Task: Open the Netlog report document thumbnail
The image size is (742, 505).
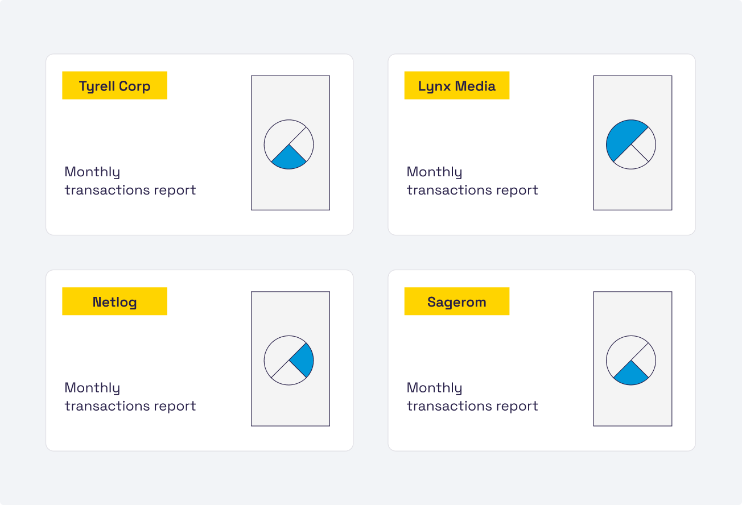Action: click(x=290, y=313)
